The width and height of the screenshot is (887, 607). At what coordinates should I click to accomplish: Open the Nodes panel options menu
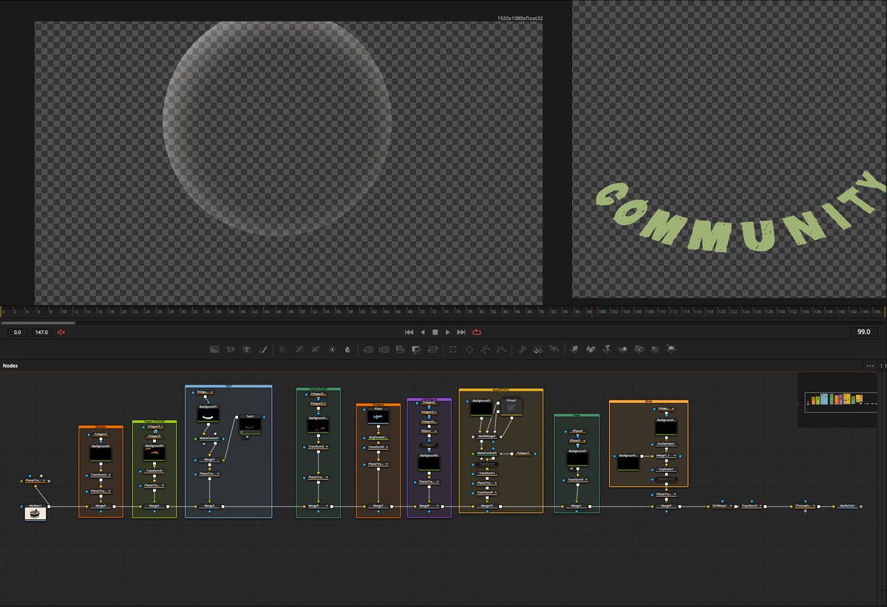[870, 366]
